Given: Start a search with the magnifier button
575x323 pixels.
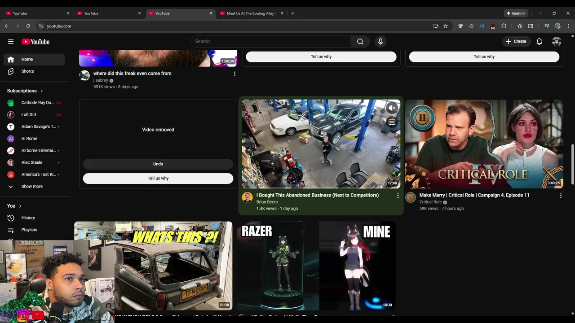Looking at the screenshot, I should (360, 41).
